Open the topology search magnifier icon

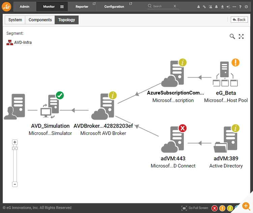tap(232, 36)
